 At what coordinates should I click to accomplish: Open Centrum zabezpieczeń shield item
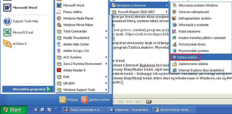tap(201, 12)
